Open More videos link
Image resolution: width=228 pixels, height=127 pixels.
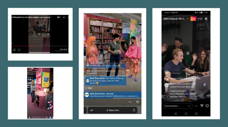tap(63, 49)
